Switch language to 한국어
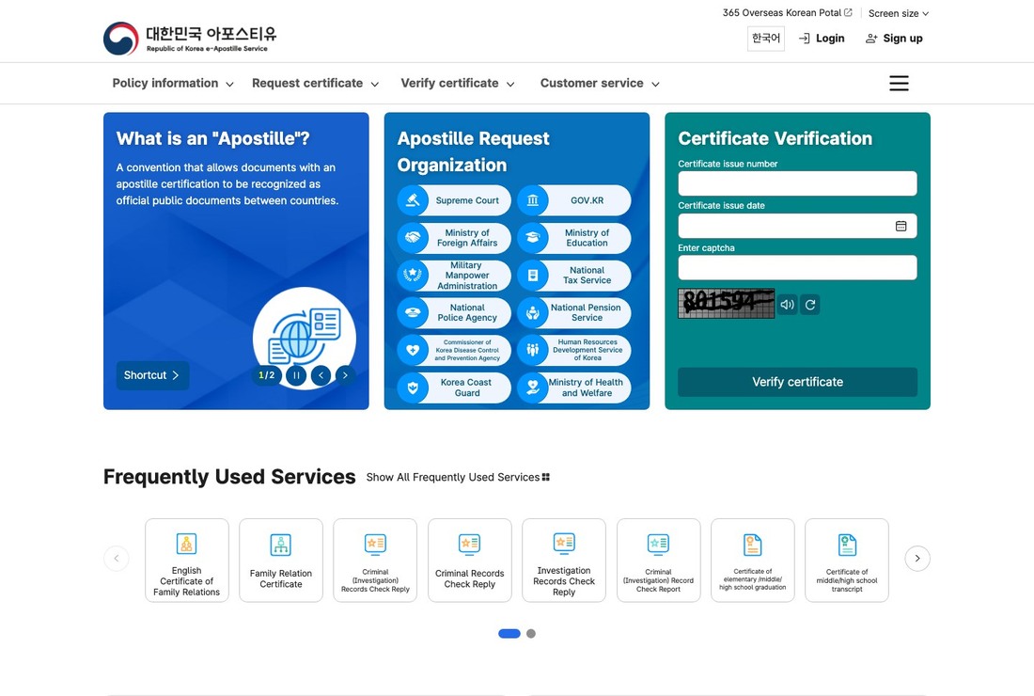 (765, 39)
